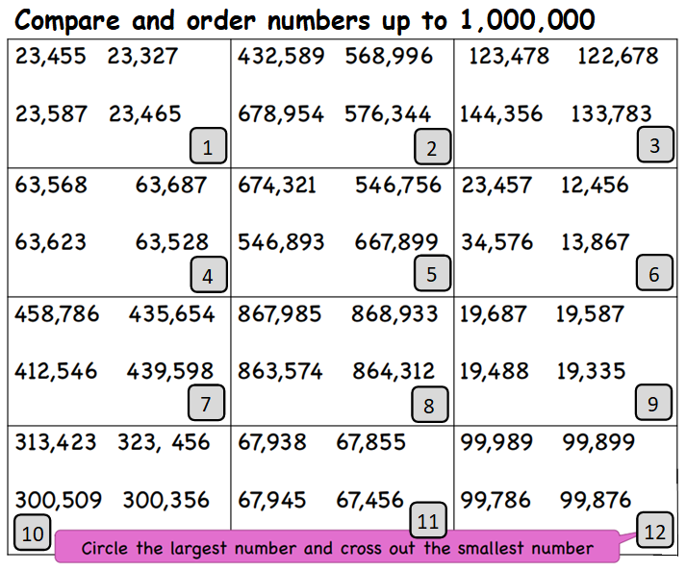Viewport: 686px width, 571px height.
Task: Click the number 67,456
Action: (x=369, y=500)
